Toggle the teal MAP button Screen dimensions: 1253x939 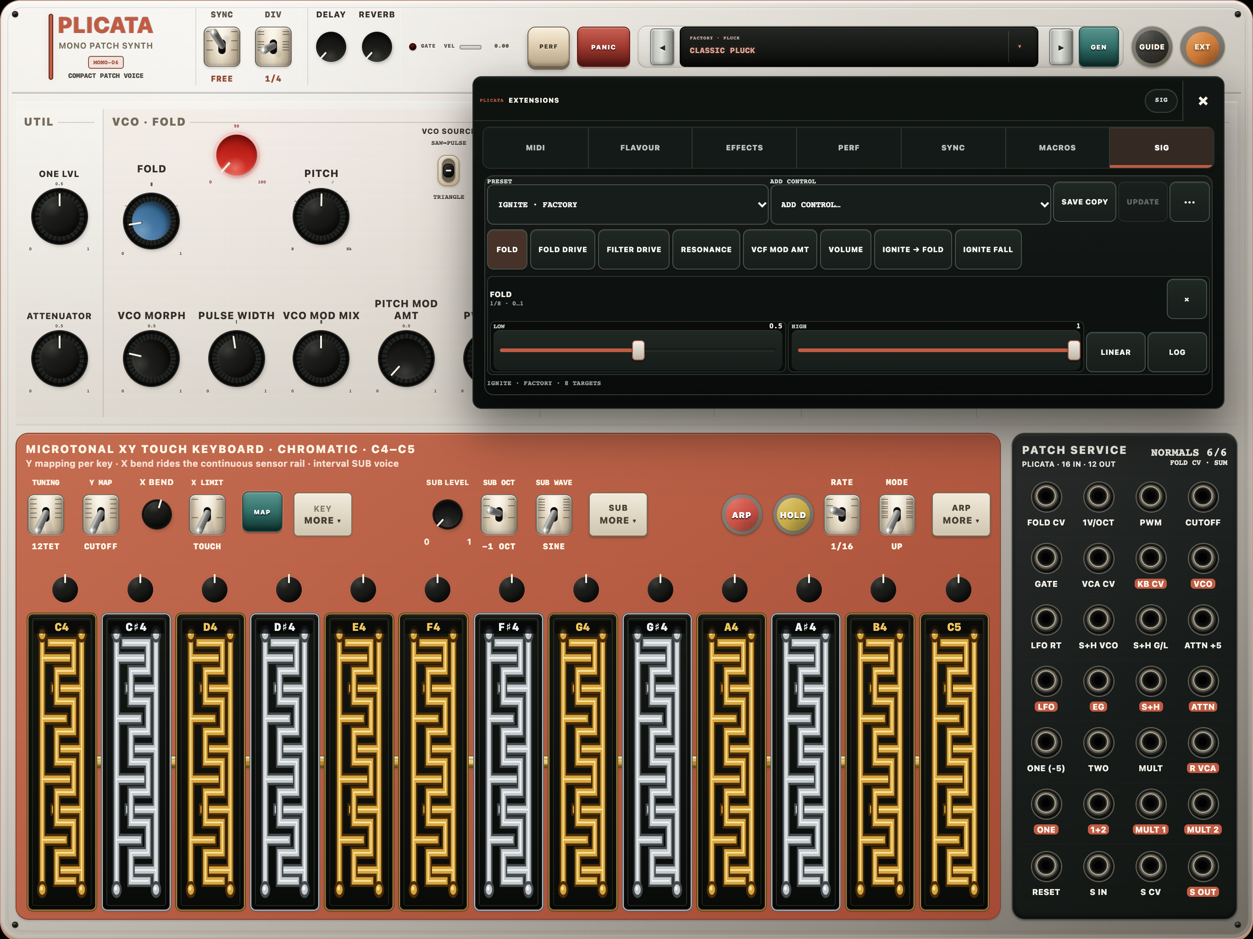[x=262, y=512]
